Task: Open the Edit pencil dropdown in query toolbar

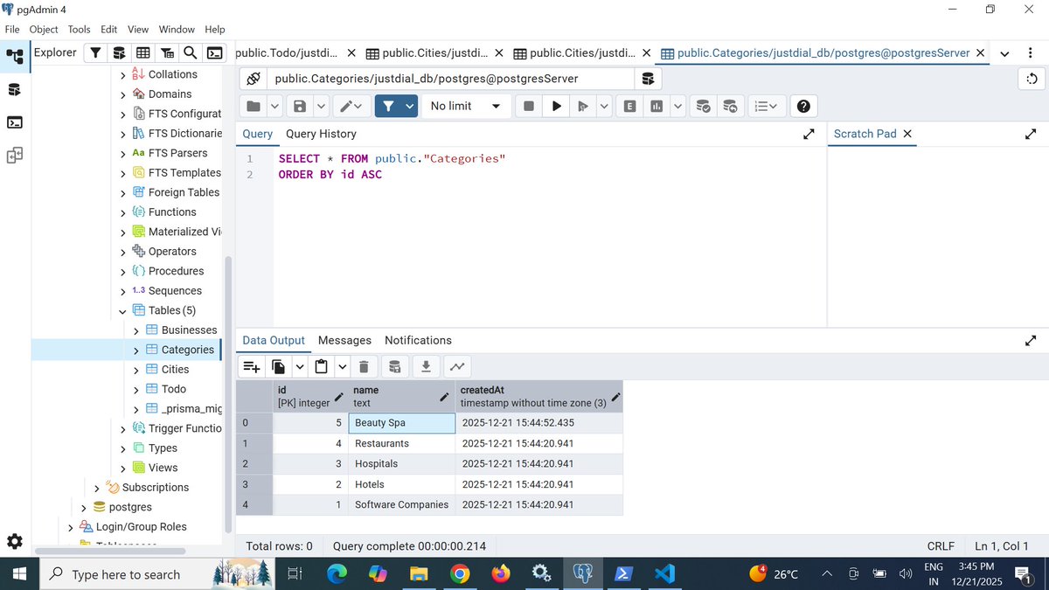Action: (x=352, y=106)
